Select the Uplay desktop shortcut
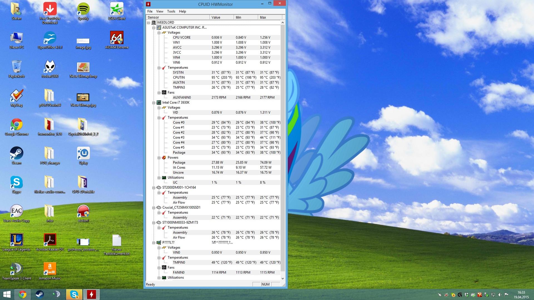The height and width of the screenshot is (300, 534). coord(83,156)
